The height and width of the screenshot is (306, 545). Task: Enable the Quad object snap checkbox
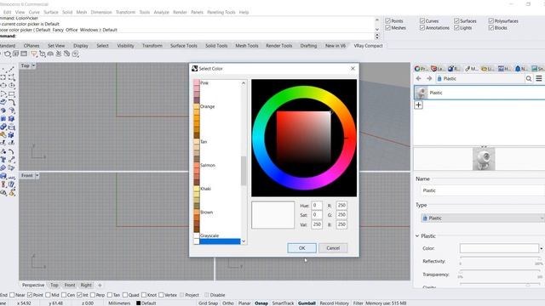tap(125, 295)
